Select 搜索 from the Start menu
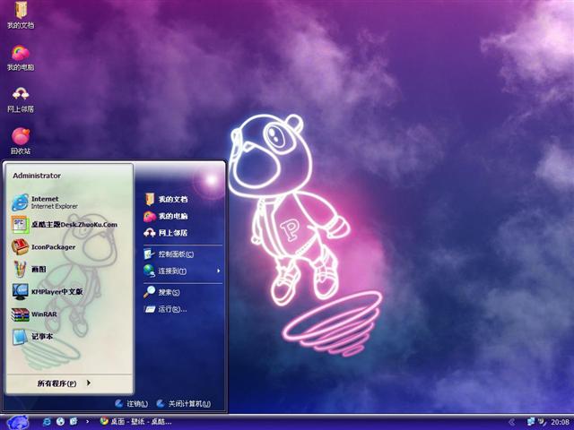 click(x=169, y=292)
